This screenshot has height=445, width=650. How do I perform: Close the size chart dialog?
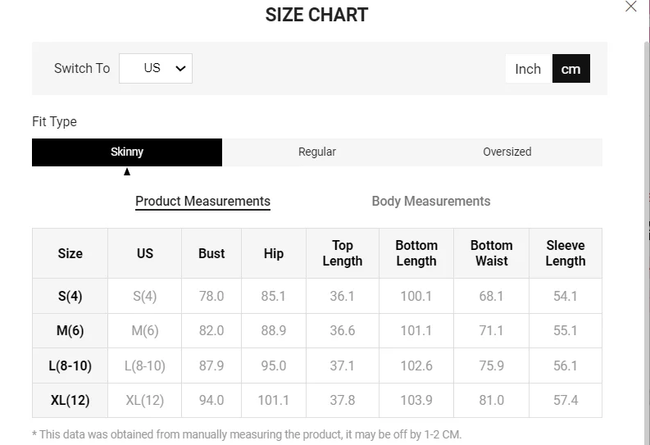click(x=630, y=7)
